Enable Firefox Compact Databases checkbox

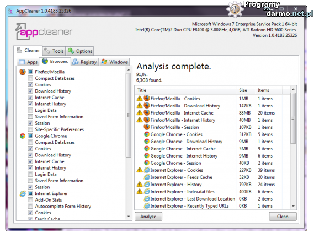(x=30, y=78)
